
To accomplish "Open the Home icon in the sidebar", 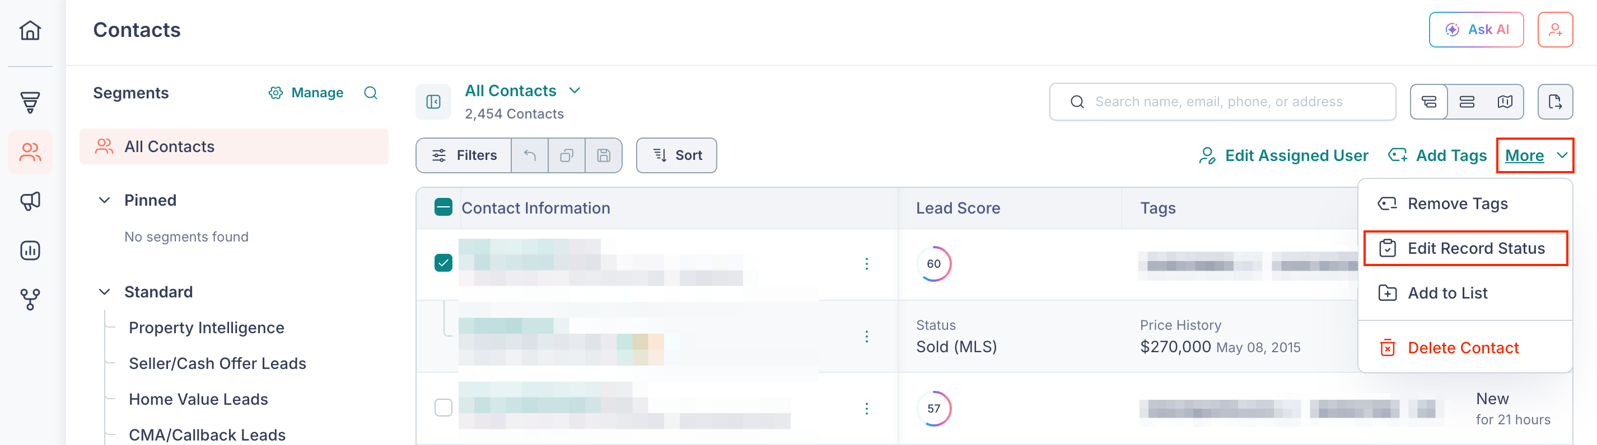I will [x=30, y=30].
